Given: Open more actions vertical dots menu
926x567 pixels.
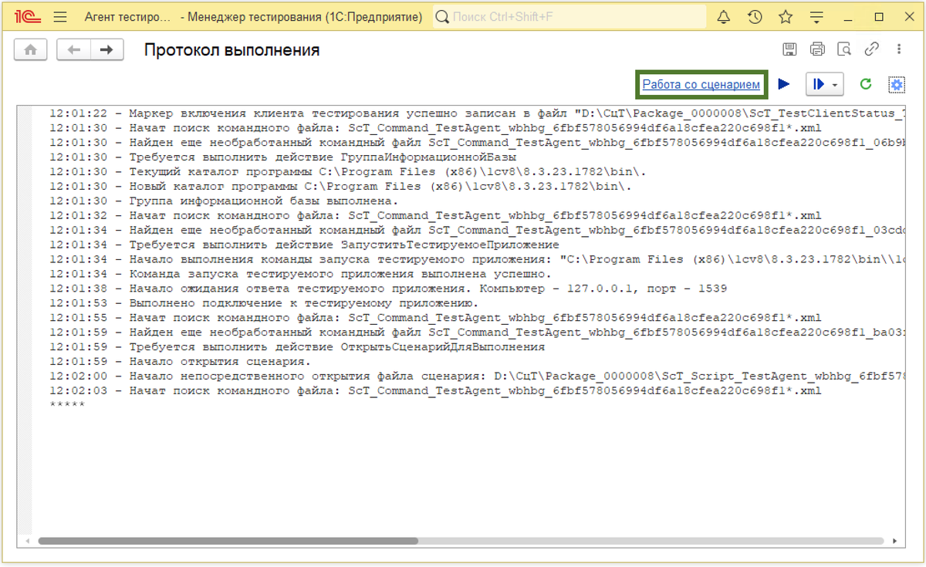Looking at the screenshot, I should click(x=899, y=49).
